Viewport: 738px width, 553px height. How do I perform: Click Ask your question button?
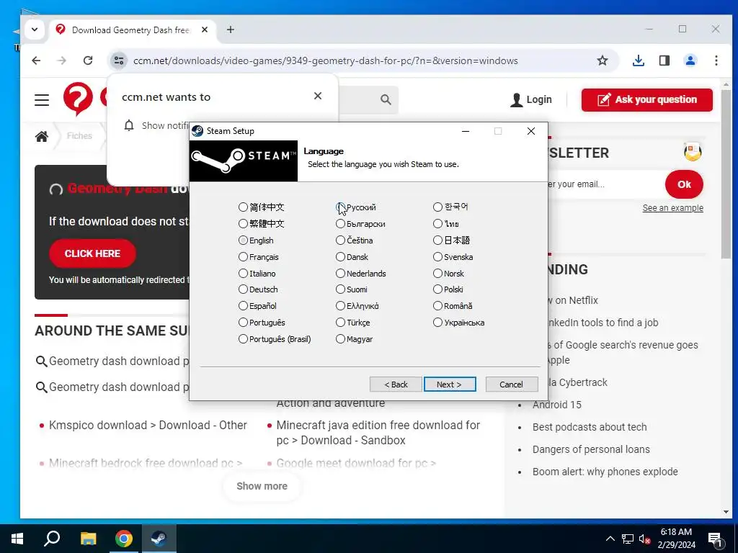point(646,99)
